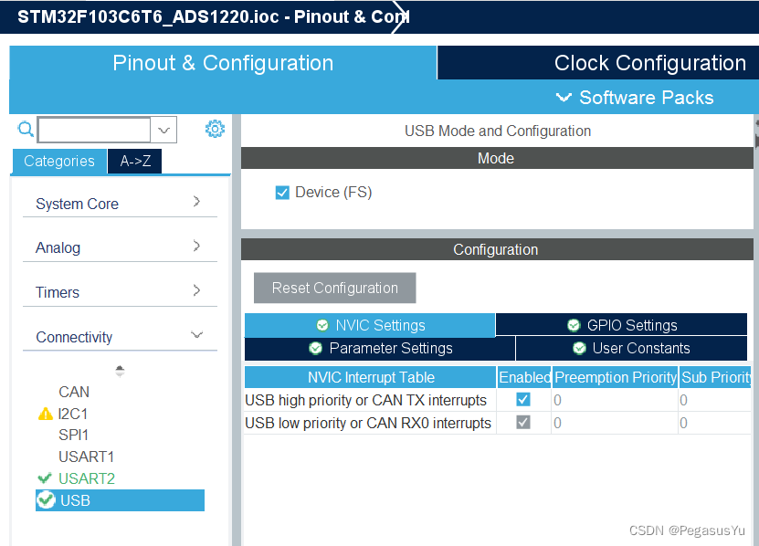Toggle the Device (FS) checkbox
Viewport: 759px width, 546px height.
282,193
